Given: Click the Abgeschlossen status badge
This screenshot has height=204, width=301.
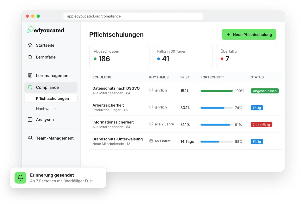Looking at the screenshot, I should [265, 91].
